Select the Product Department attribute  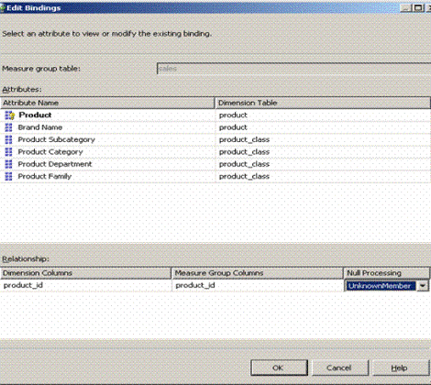click(x=55, y=164)
